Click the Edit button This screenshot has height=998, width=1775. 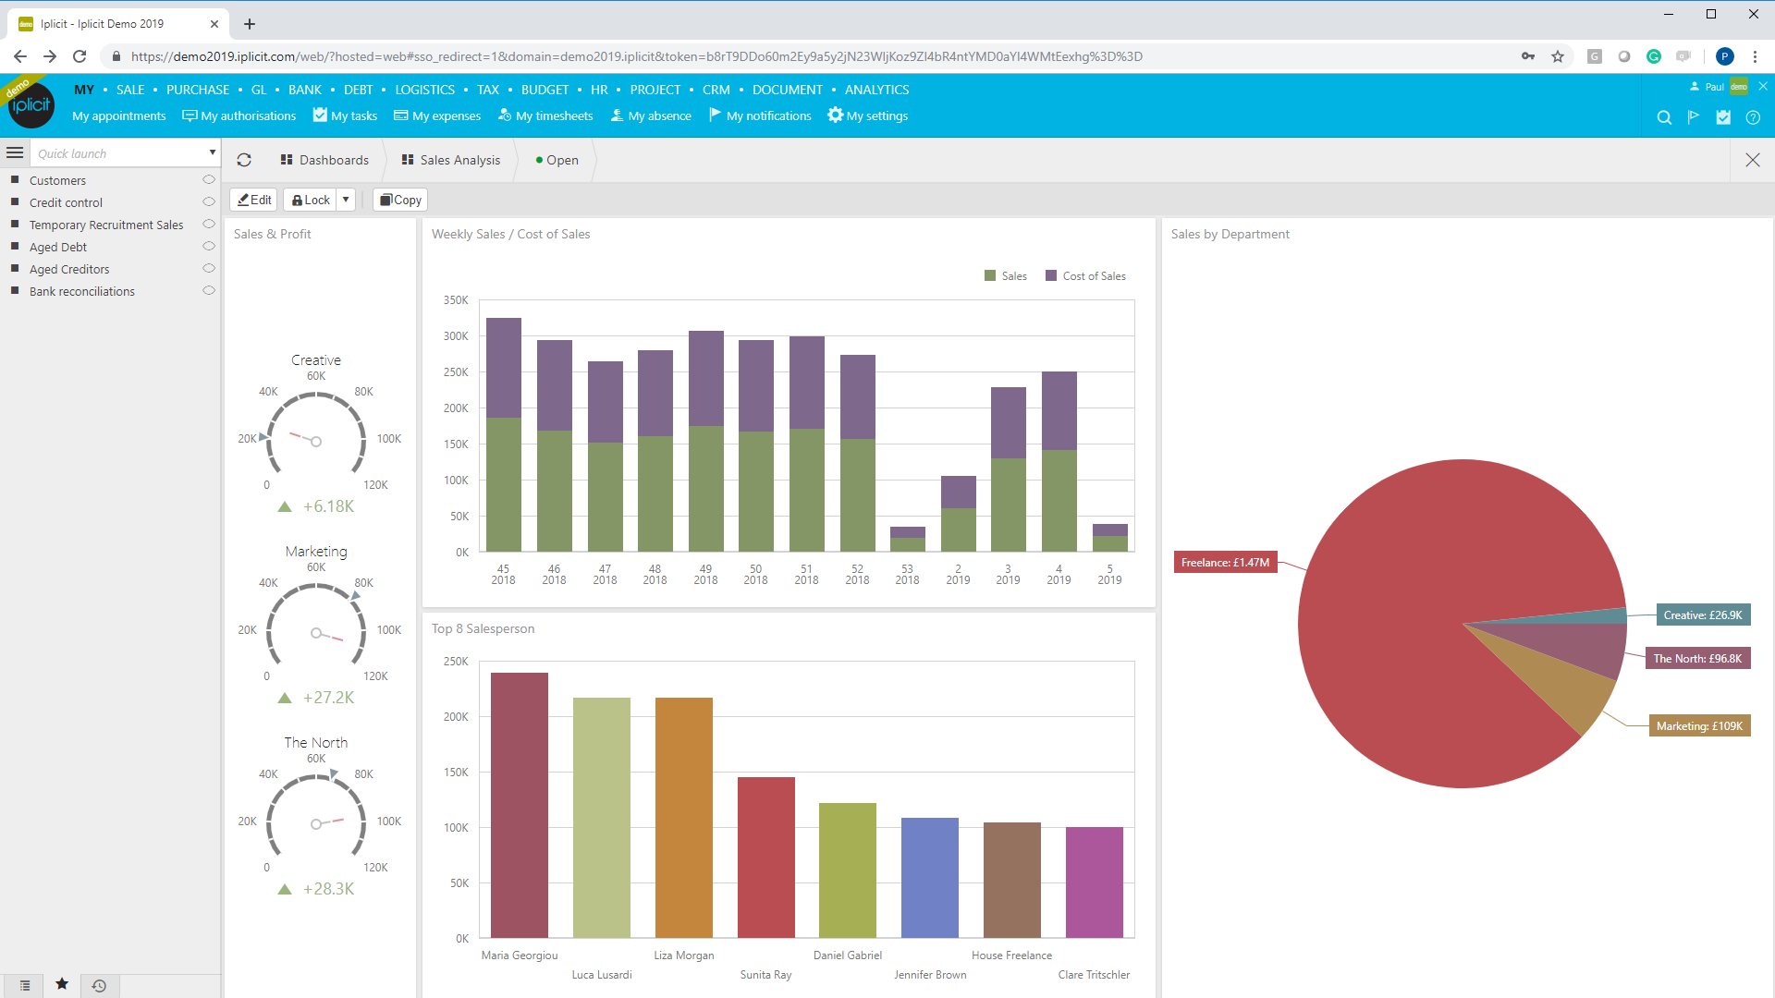tap(254, 200)
